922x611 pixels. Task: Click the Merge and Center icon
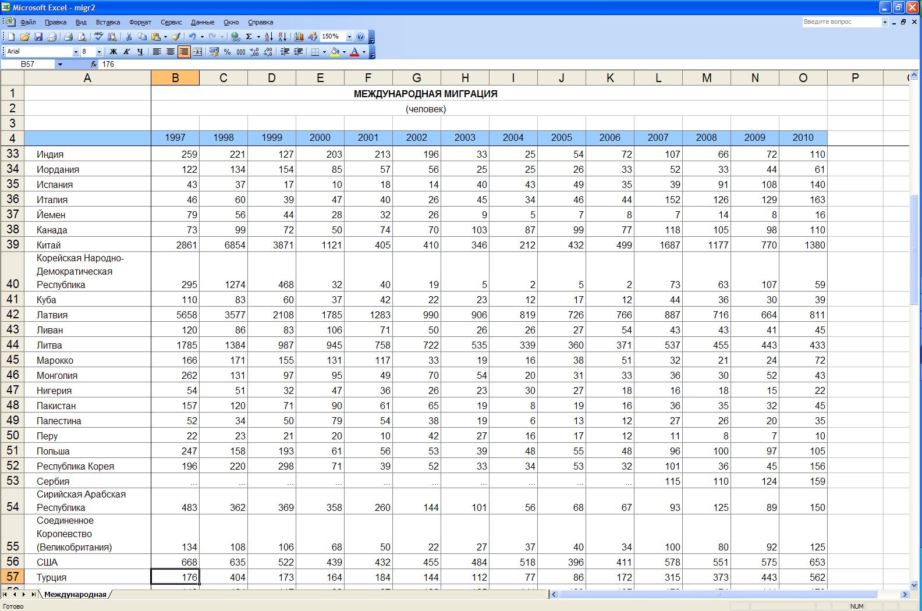point(197,52)
